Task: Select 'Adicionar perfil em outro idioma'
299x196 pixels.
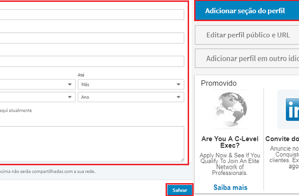Action: pos(251,58)
